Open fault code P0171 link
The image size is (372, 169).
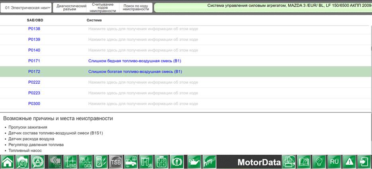point(34,61)
